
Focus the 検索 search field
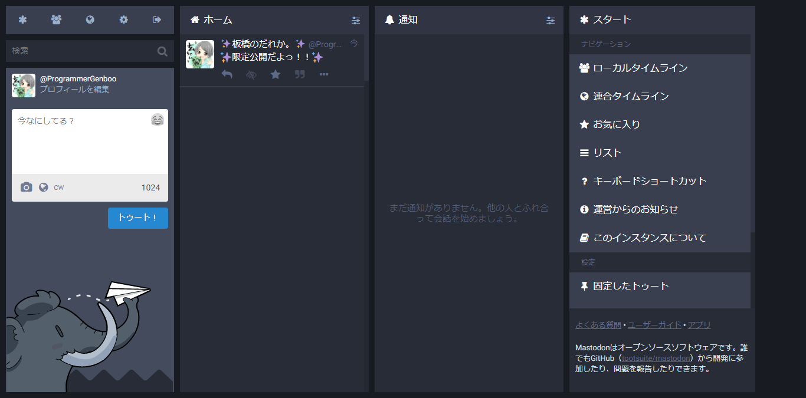click(x=83, y=51)
